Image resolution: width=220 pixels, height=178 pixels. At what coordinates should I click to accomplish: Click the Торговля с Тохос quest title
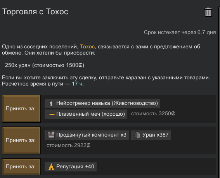[x=35, y=12]
